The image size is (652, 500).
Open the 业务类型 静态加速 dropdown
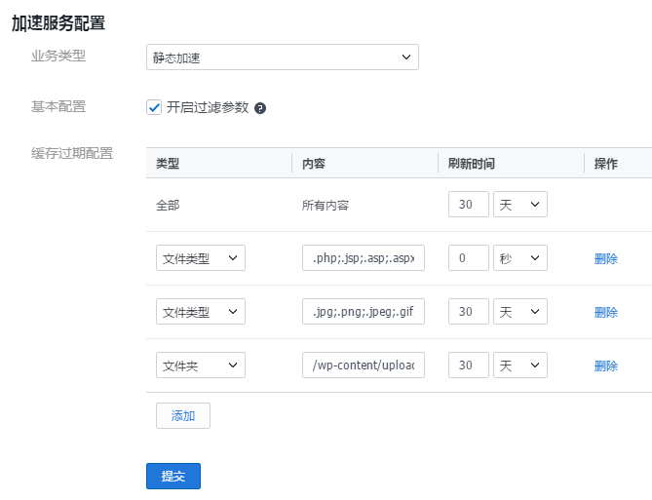click(x=282, y=58)
